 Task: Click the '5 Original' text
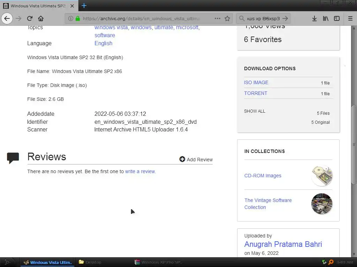pyautogui.click(x=321, y=122)
